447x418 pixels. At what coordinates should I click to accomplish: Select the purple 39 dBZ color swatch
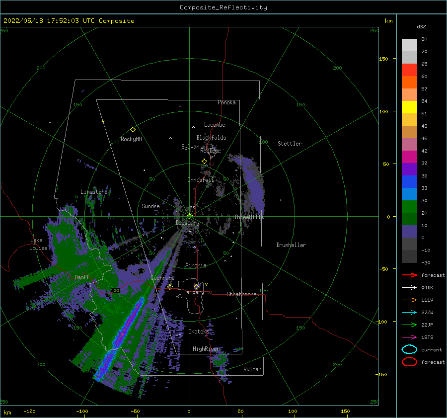pyautogui.click(x=409, y=169)
